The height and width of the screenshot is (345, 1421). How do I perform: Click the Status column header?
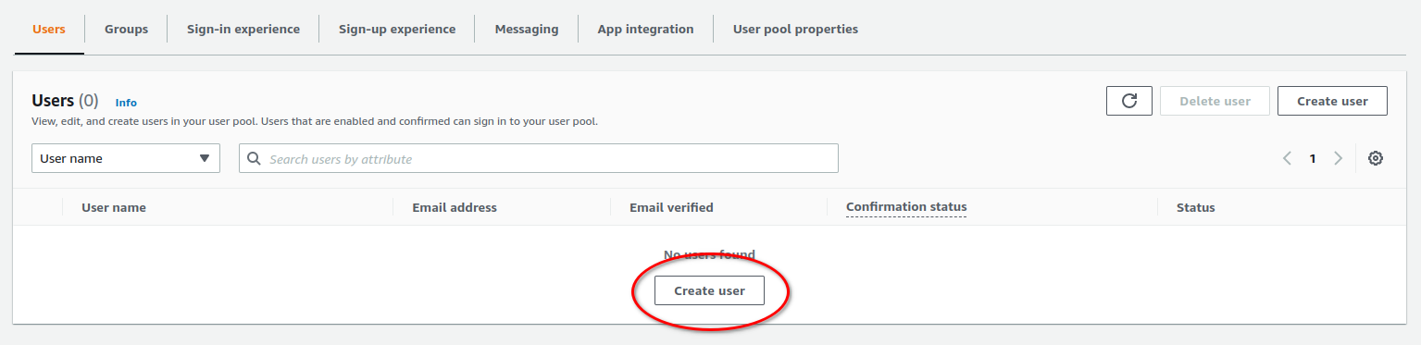pyautogui.click(x=1195, y=207)
